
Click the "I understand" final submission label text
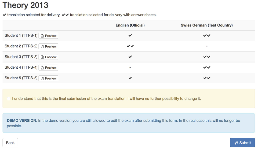[106, 99]
